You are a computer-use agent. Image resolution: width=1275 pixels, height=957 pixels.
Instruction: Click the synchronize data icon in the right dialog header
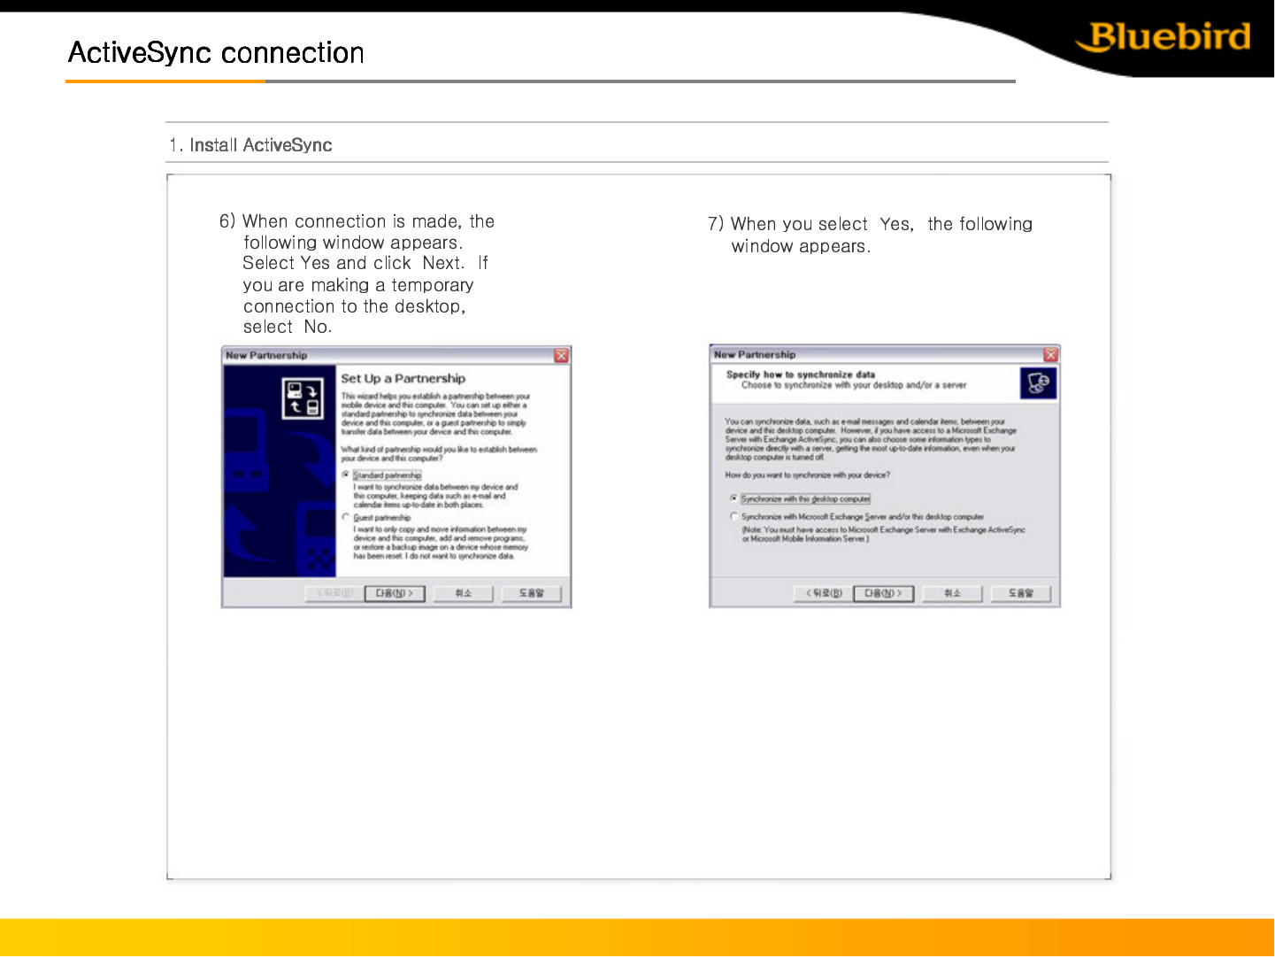pyautogui.click(x=1039, y=383)
